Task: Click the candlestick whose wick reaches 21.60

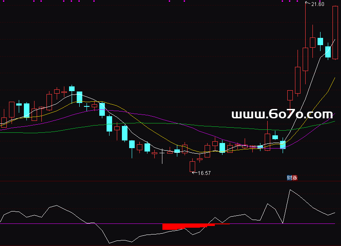Action: (305, 59)
